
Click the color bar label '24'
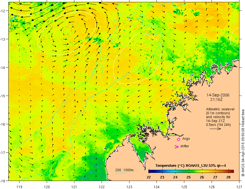pos(175,177)
